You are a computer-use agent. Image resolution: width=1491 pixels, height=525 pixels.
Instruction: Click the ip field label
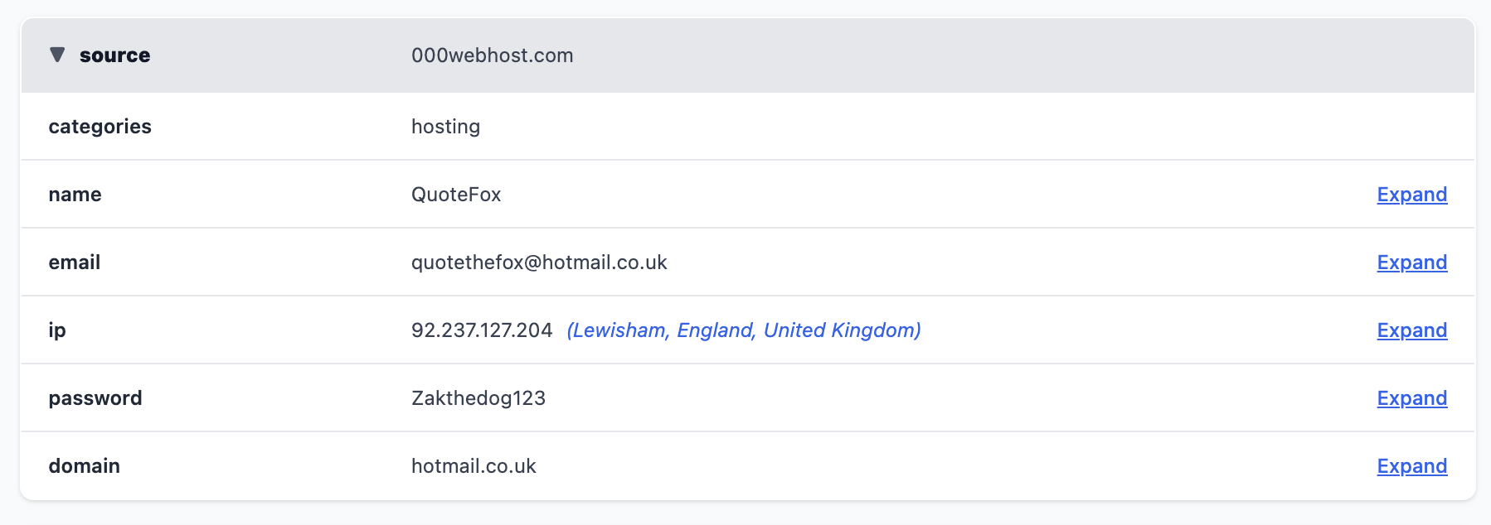click(x=57, y=330)
